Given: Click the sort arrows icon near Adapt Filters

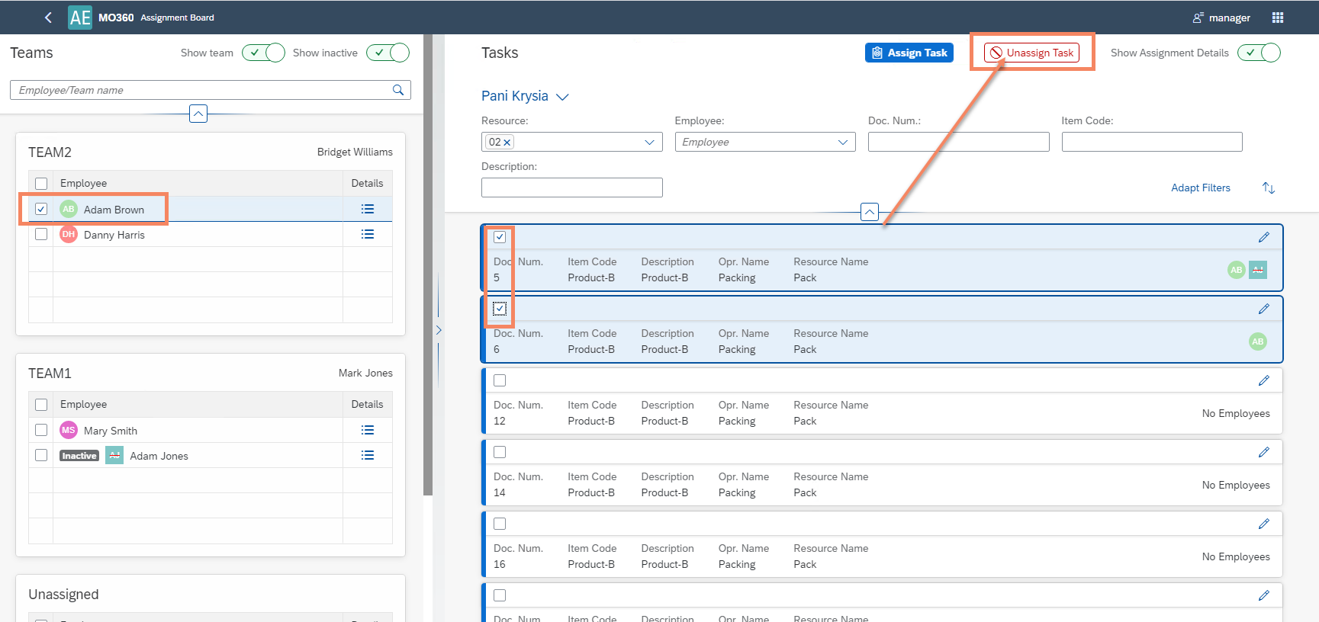Looking at the screenshot, I should click(1269, 188).
